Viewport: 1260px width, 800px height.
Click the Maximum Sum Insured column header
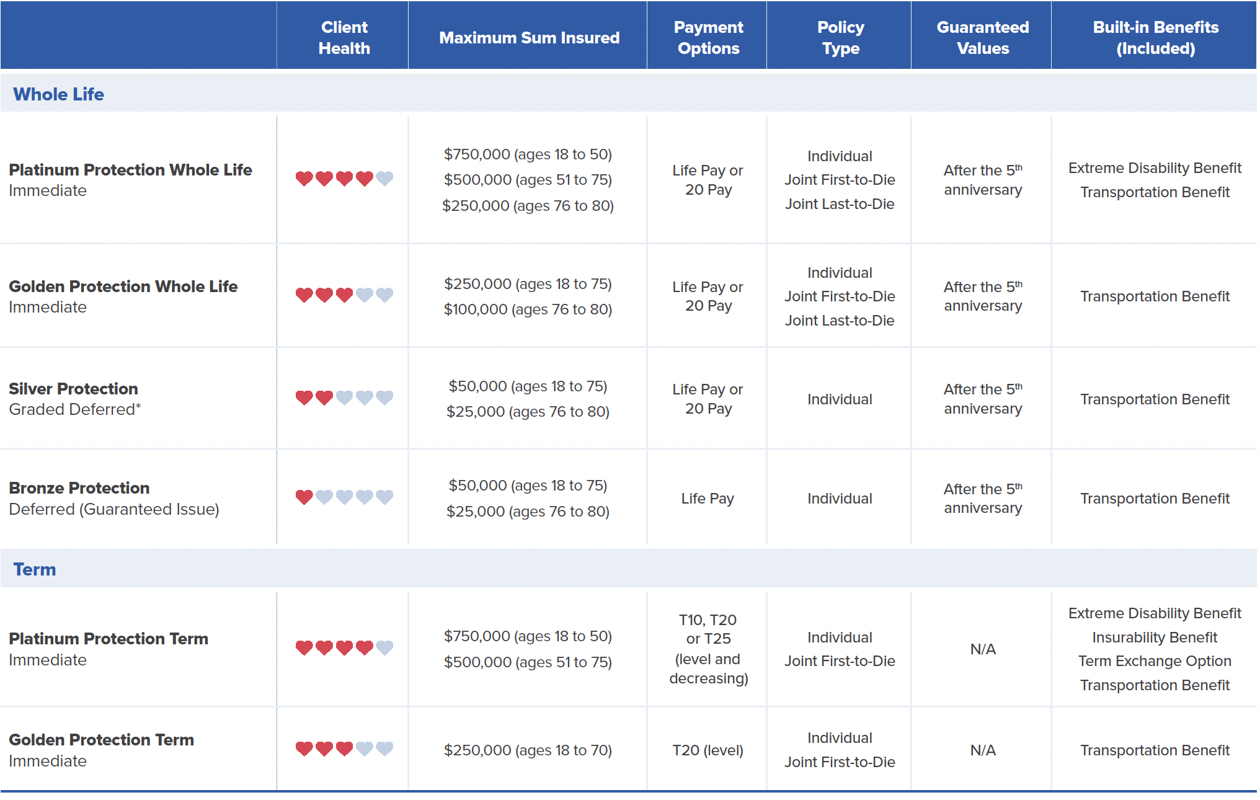[529, 38]
